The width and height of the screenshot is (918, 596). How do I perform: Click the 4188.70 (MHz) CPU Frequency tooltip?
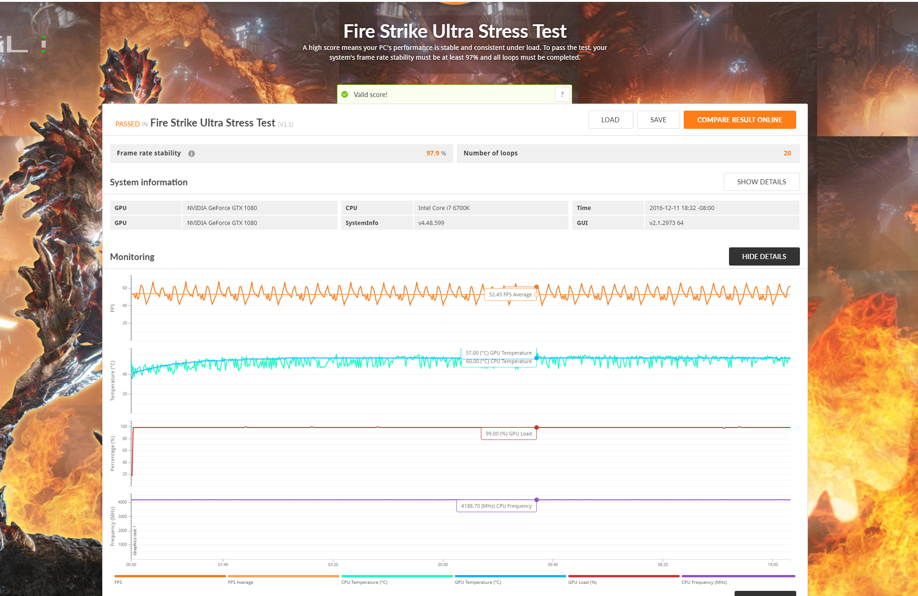coord(497,506)
